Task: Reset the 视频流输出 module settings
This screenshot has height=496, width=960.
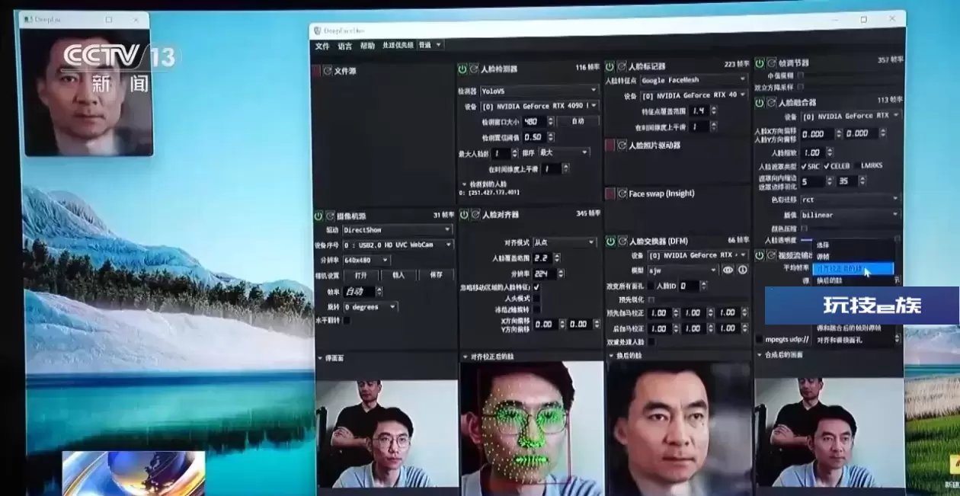Action: (771, 255)
